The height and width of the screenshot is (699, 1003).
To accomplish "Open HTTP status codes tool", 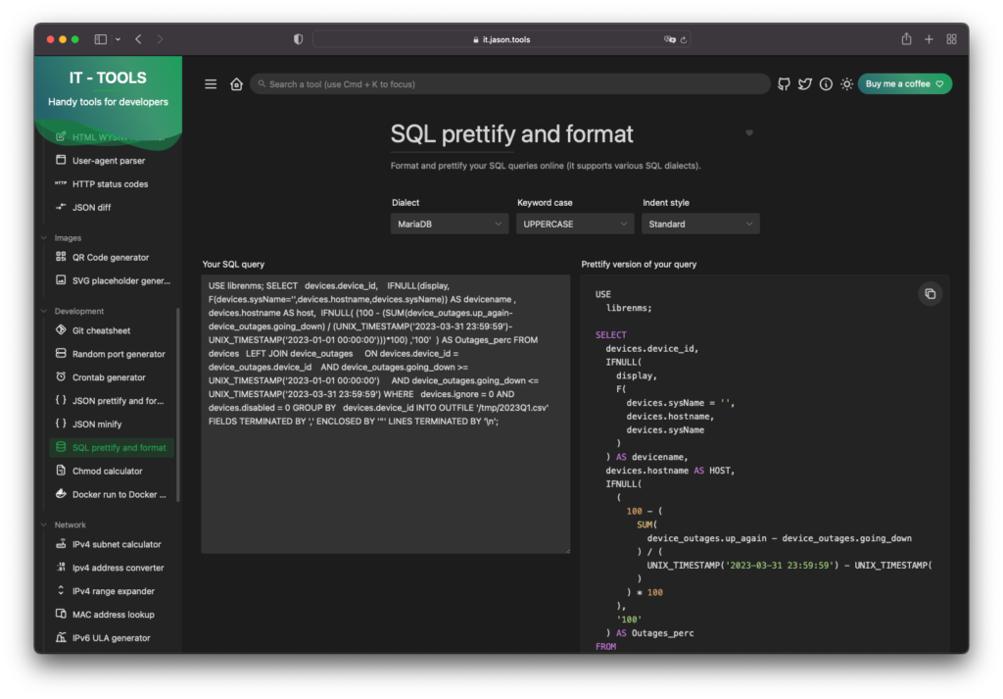I will 110,183.
